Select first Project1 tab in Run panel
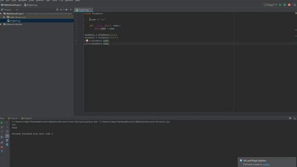This screenshot has height=167, width=297. coord(13,118)
